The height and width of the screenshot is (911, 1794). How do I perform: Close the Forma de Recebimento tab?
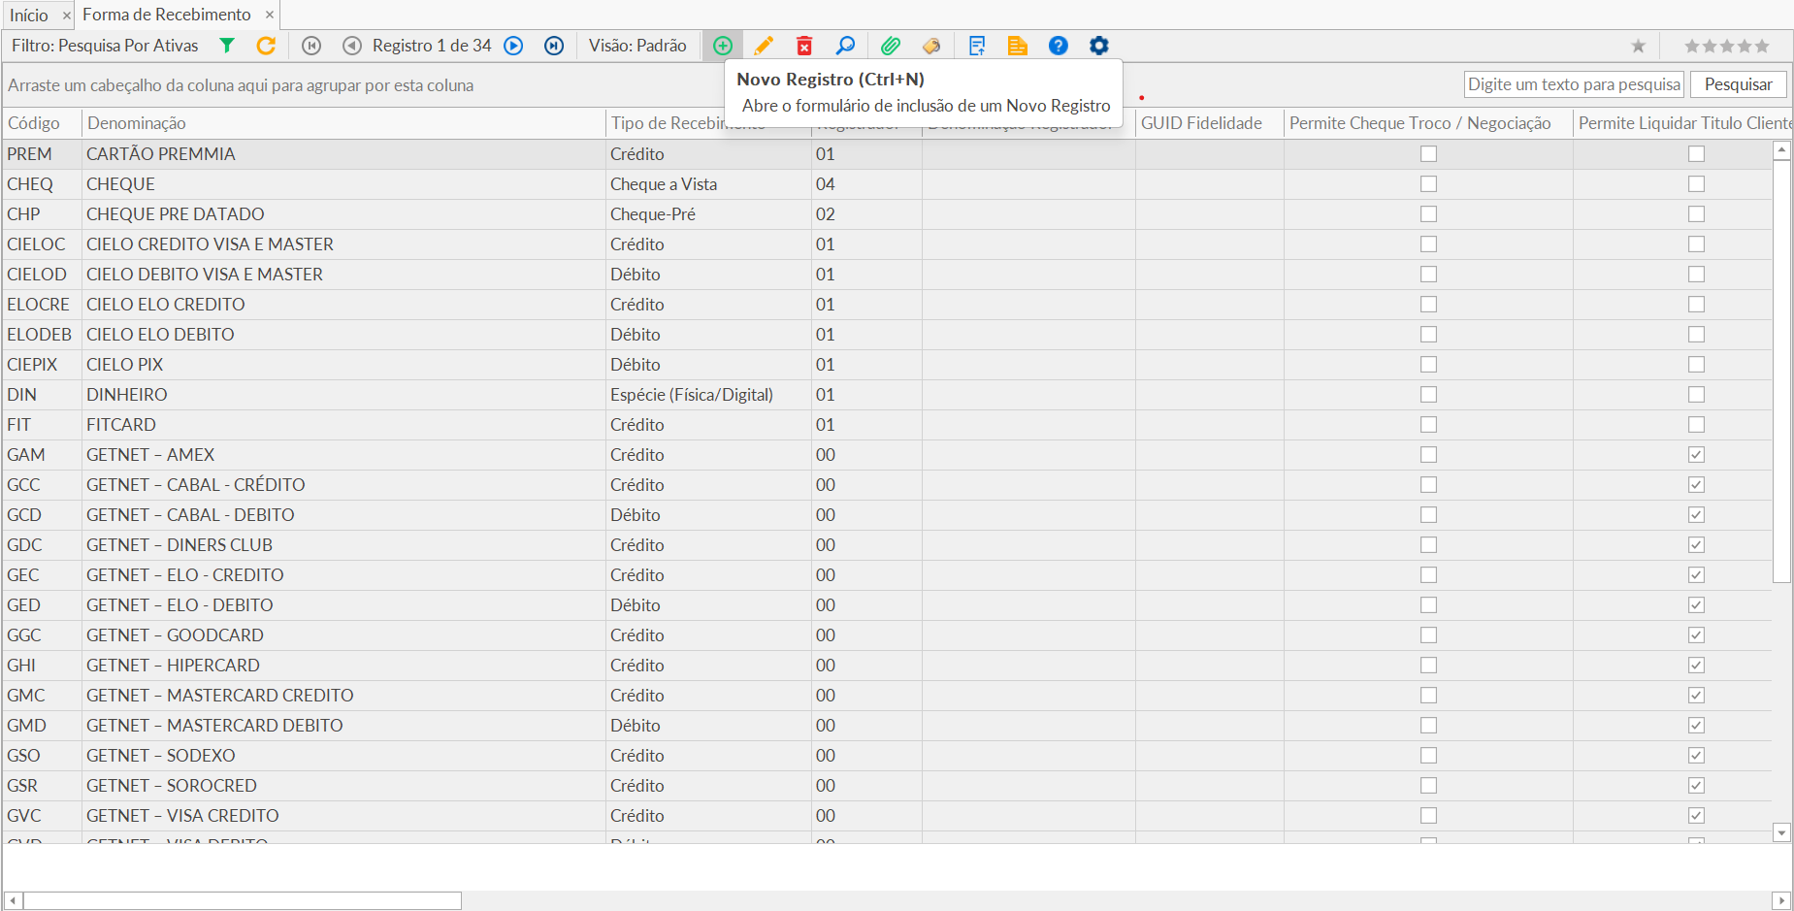[270, 15]
